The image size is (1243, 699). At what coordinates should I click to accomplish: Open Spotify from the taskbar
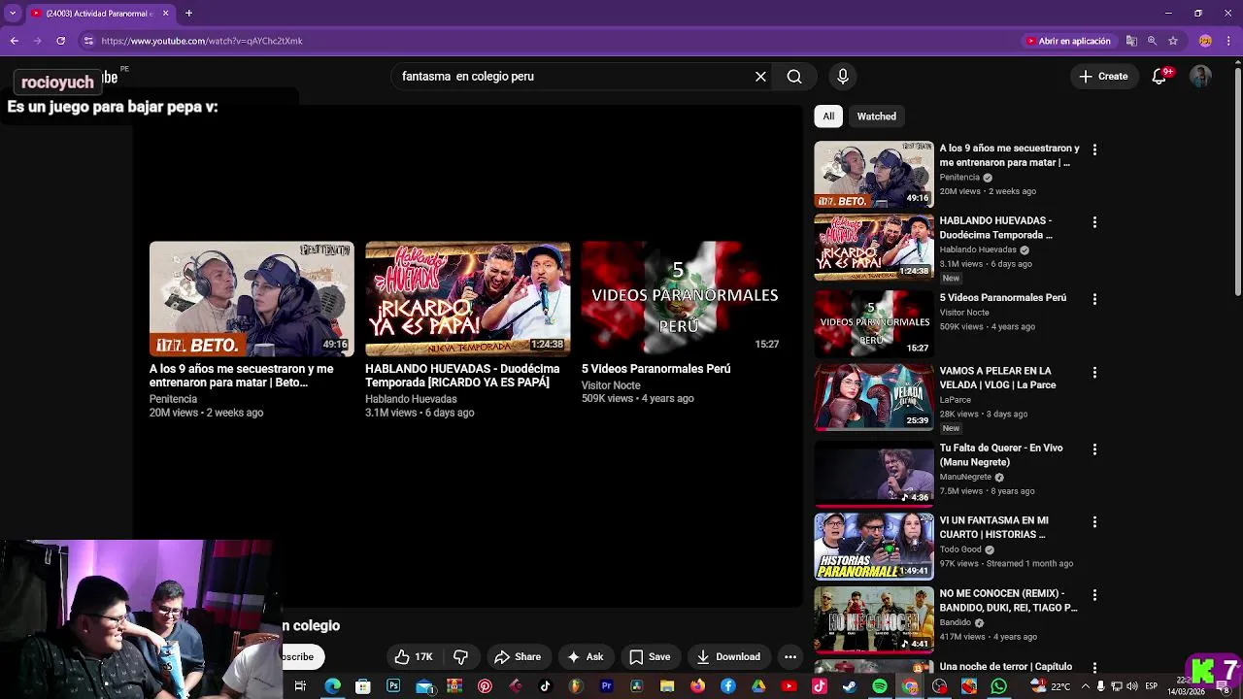880,686
